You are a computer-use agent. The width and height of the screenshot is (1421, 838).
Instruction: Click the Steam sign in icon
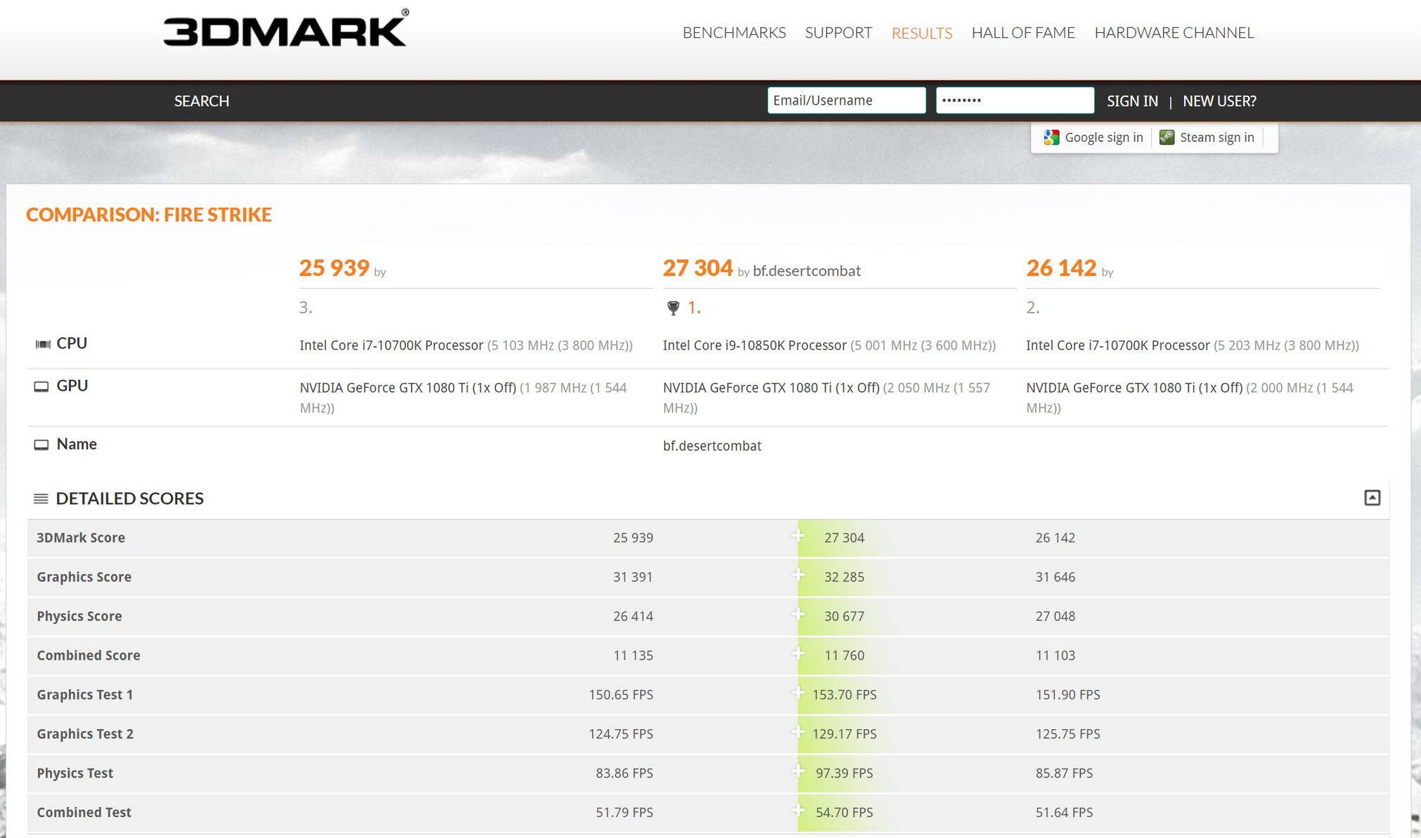click(x=1167, y=138)
